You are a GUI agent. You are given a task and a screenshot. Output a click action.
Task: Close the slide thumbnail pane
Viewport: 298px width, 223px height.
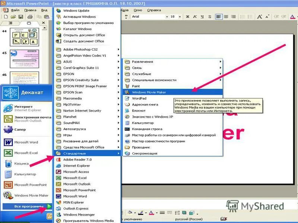(x=43, y=23)
